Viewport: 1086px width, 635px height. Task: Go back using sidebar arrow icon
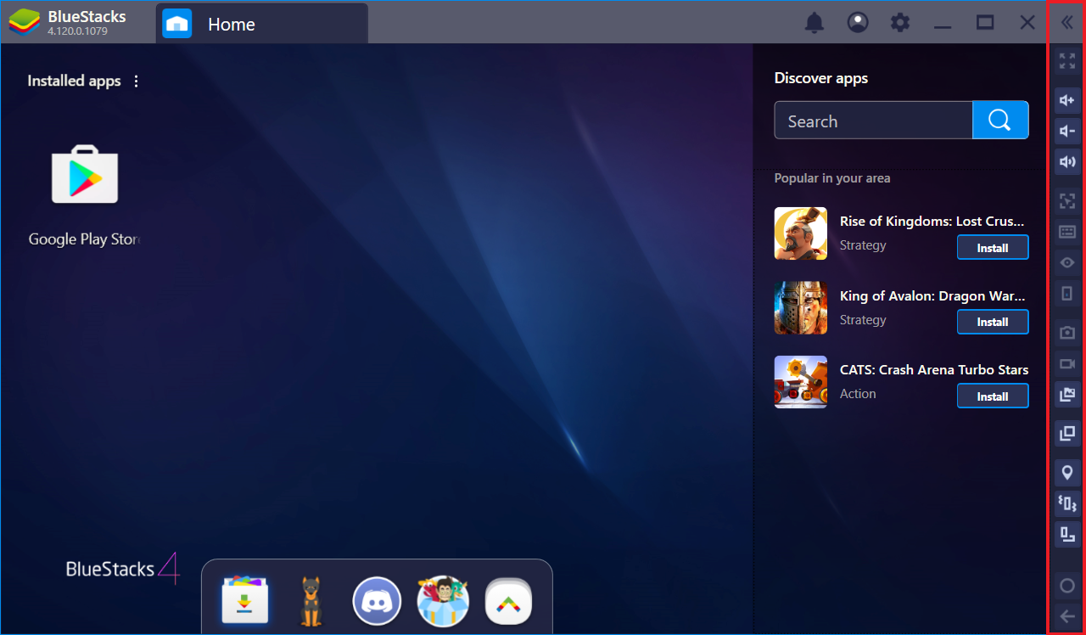click(1067, 616)
